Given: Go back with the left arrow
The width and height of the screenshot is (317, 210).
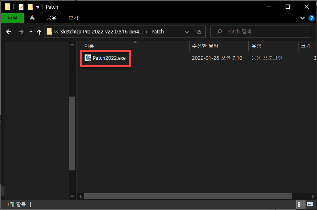Looking at the screenshot, I should (x=9, y=32).
